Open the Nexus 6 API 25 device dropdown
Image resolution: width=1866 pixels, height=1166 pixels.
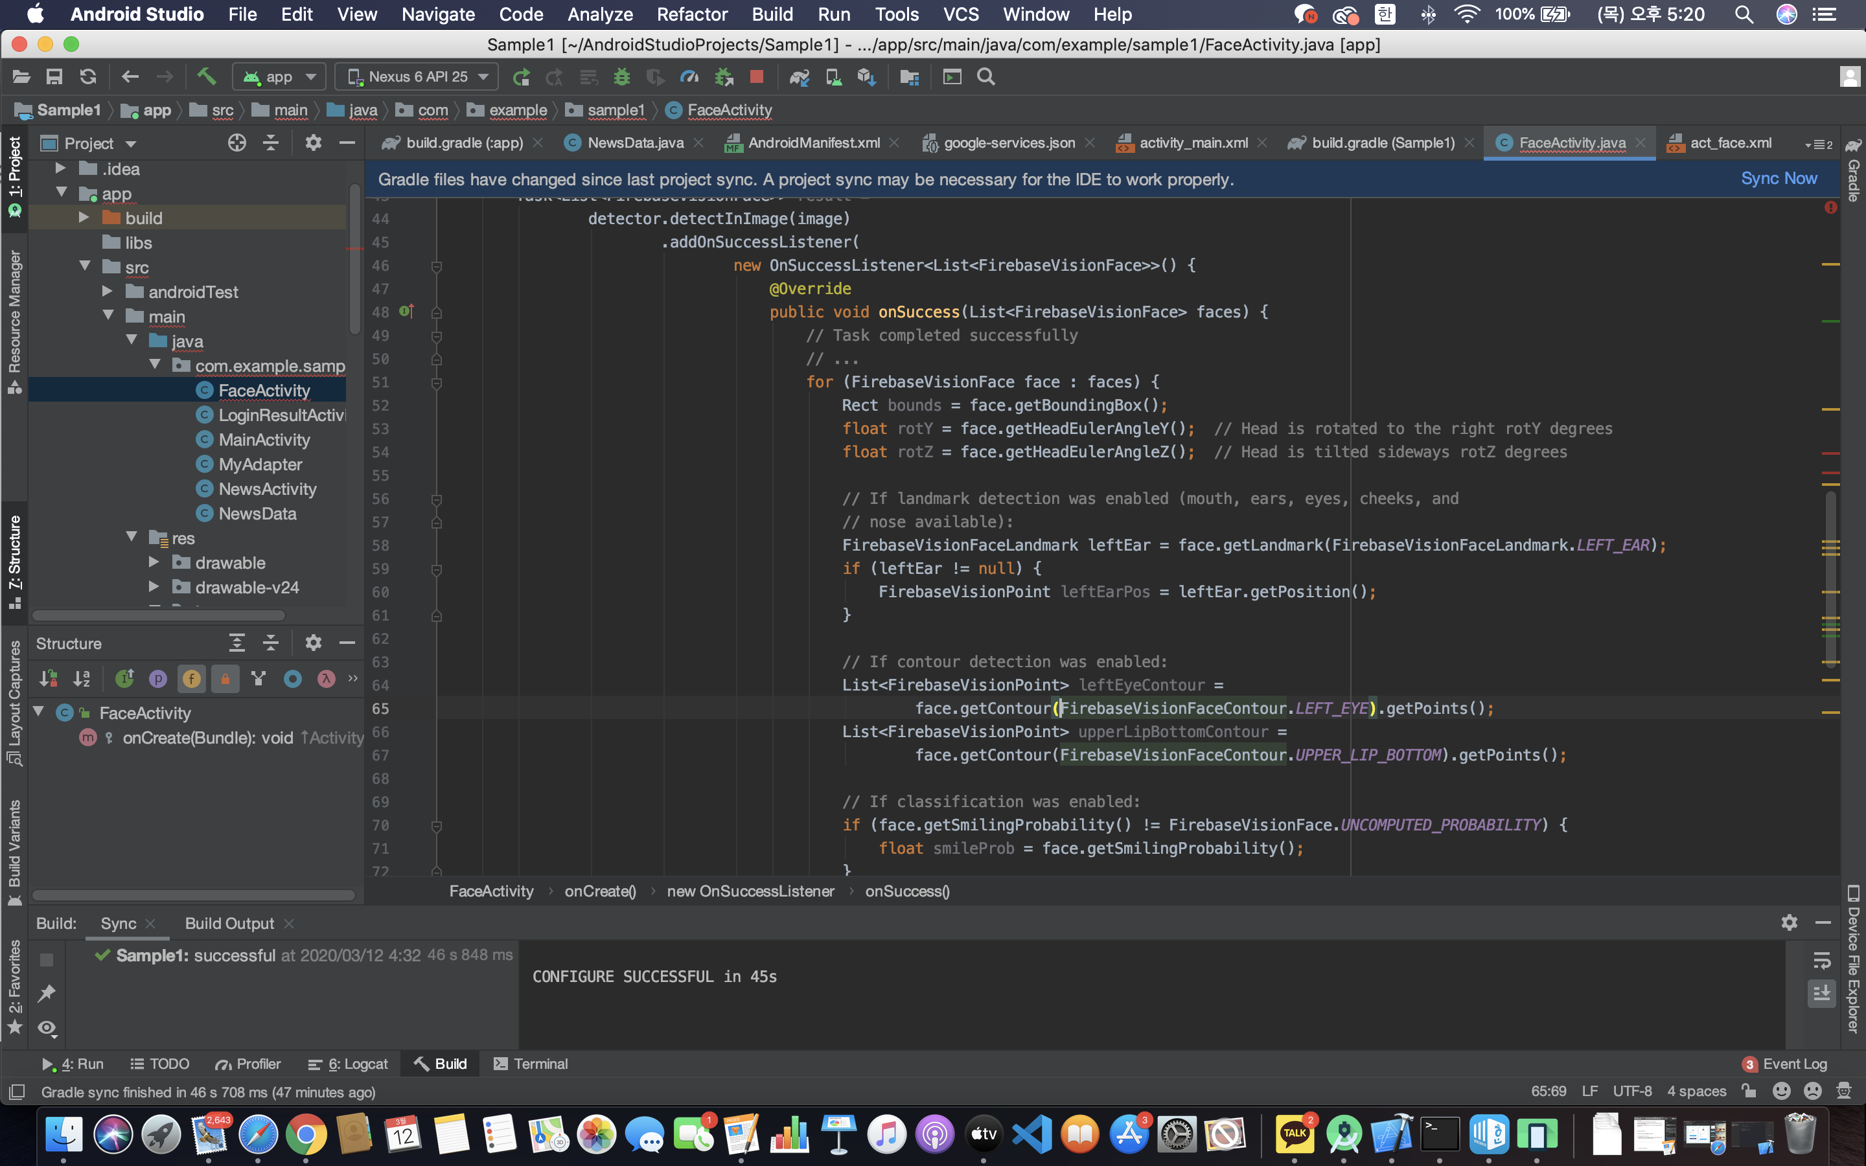[x=417, y=76]
